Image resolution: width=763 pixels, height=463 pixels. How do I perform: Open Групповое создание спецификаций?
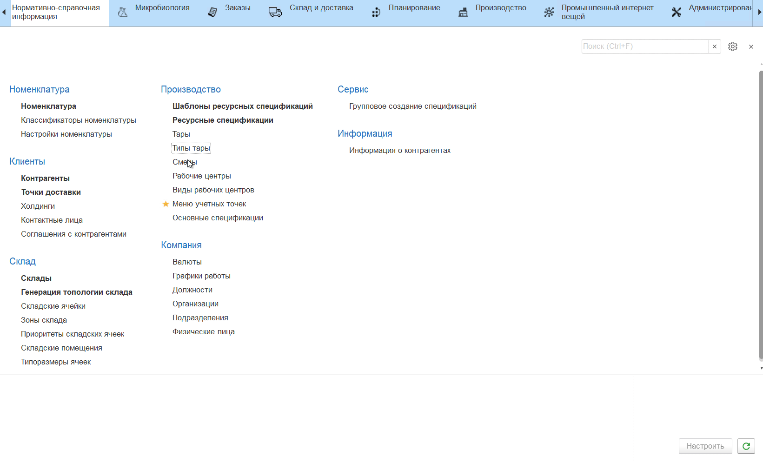coord(412,106)
